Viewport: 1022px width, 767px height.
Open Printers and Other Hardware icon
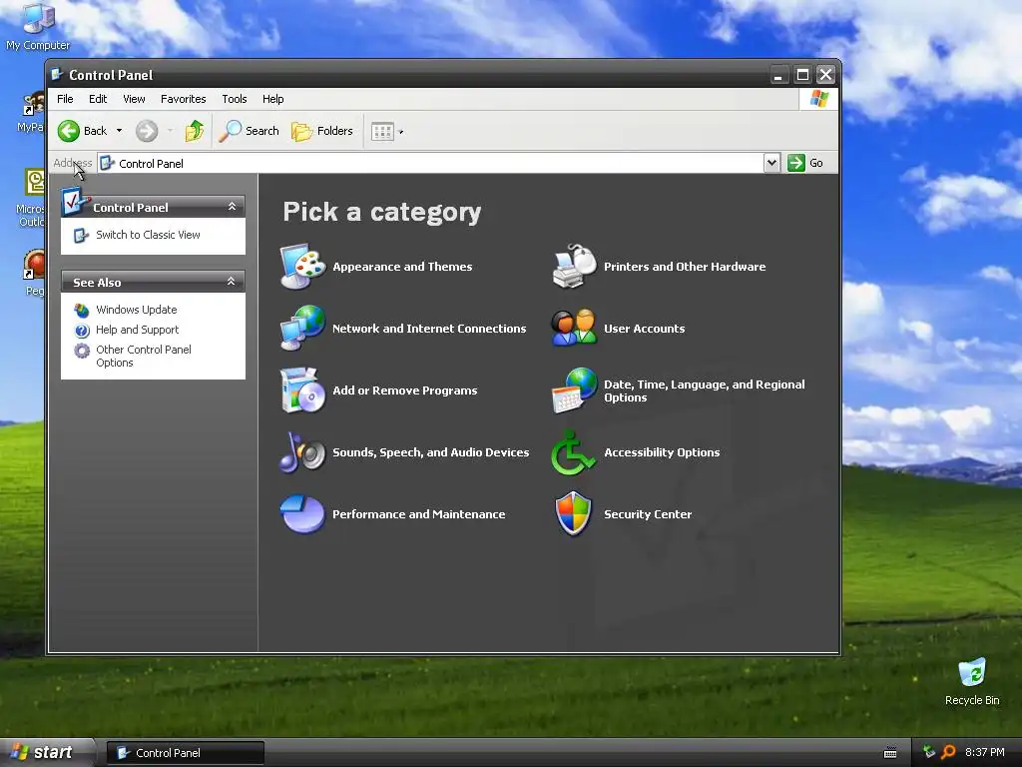point(574,266)
